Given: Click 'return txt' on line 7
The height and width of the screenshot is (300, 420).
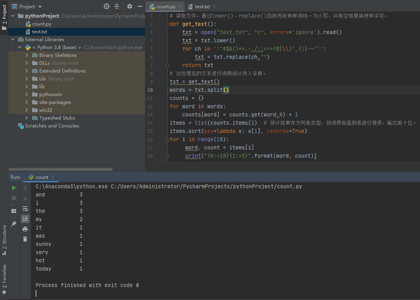Looking at the screenshot, I should (x=198, y=65).
